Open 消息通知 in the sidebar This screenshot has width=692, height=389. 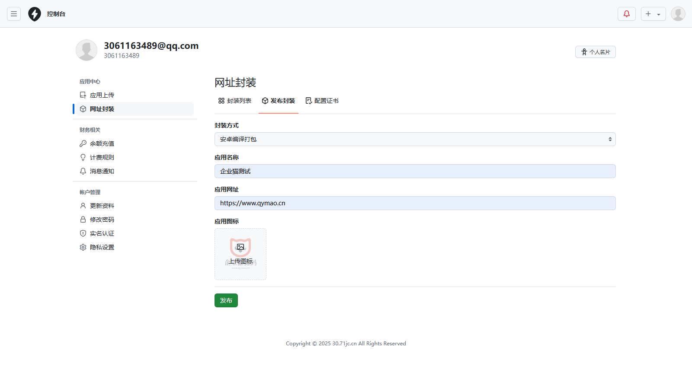click(x=102, y=171)
